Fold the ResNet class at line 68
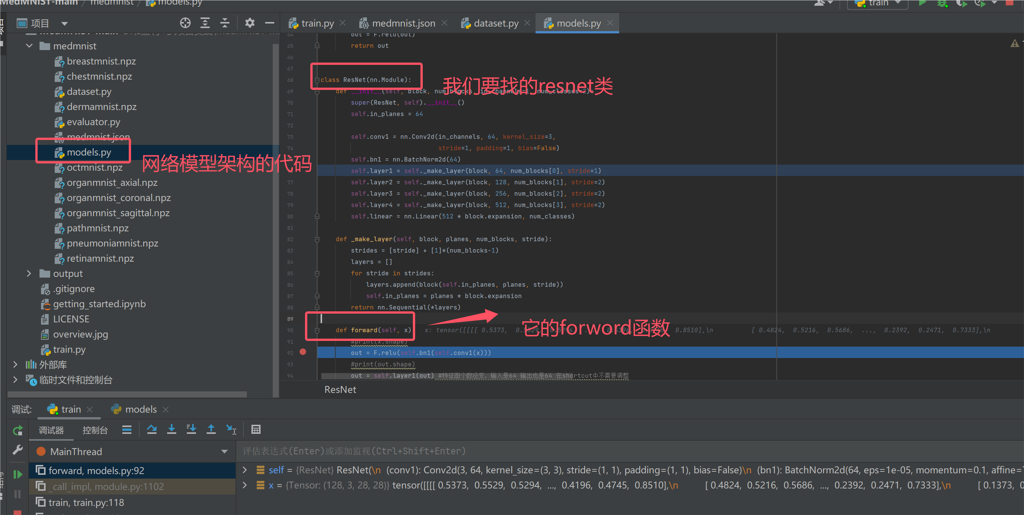 pyautogui.click(x=317, y=80)
